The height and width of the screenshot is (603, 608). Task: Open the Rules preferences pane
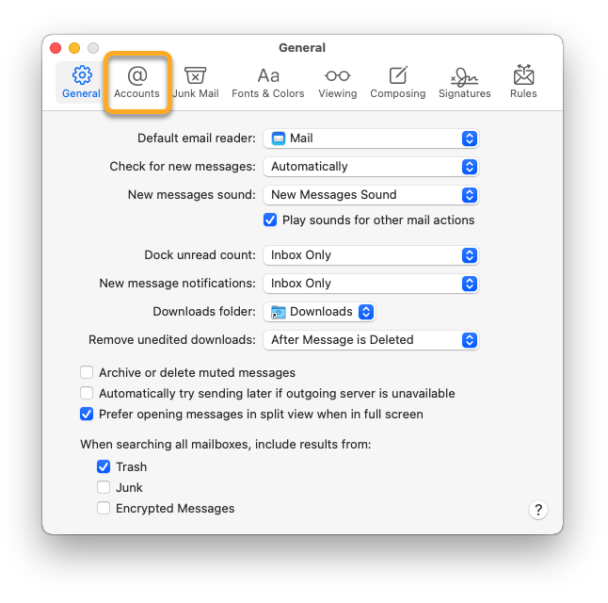(523, 83)
